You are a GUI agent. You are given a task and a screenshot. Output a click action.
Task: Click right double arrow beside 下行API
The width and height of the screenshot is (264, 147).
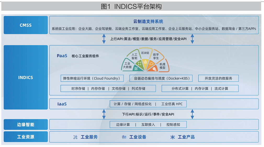click(x=192, y=114)
